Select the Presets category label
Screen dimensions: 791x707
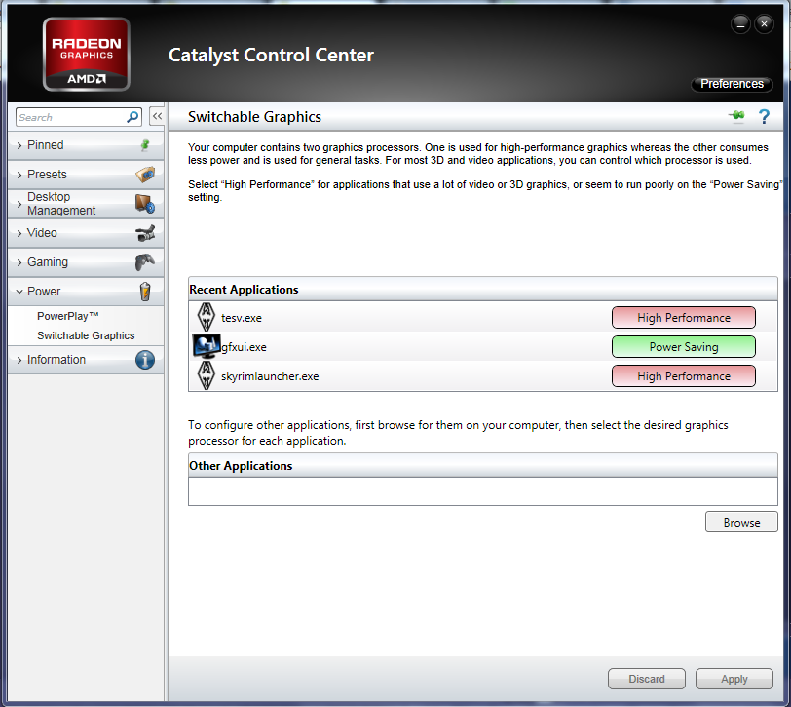point(47,175)
